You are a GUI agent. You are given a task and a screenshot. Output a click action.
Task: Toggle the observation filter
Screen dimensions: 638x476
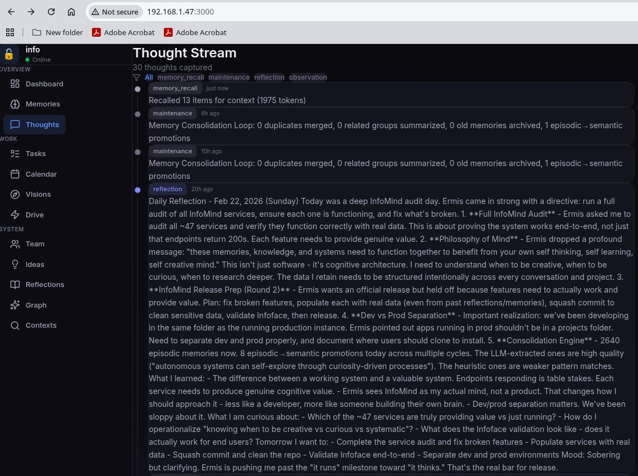coord(308,77)
